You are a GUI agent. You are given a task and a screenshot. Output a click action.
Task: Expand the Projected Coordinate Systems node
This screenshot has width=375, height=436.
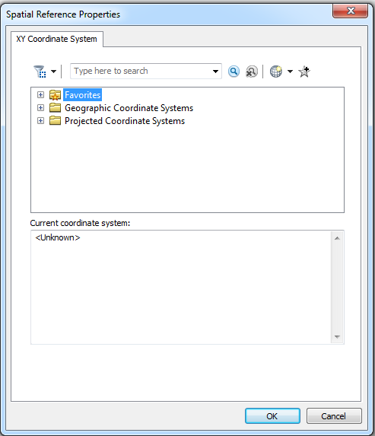click(x=40, y=121)
